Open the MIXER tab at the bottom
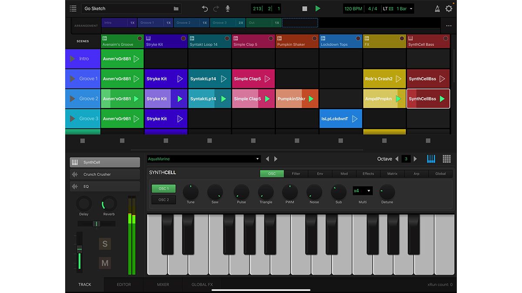522x293 pixels. pyautogui.click(x=163, y=284)
